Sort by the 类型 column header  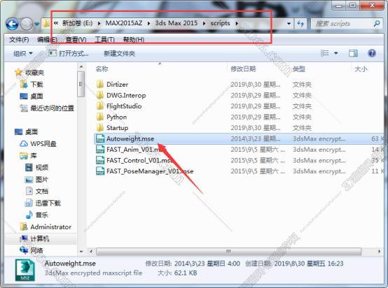pyautogui.click(x=299, y=69)
